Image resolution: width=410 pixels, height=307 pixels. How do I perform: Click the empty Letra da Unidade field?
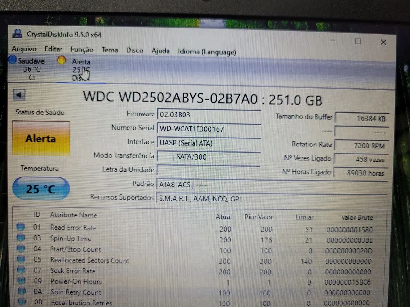point(208,171)
